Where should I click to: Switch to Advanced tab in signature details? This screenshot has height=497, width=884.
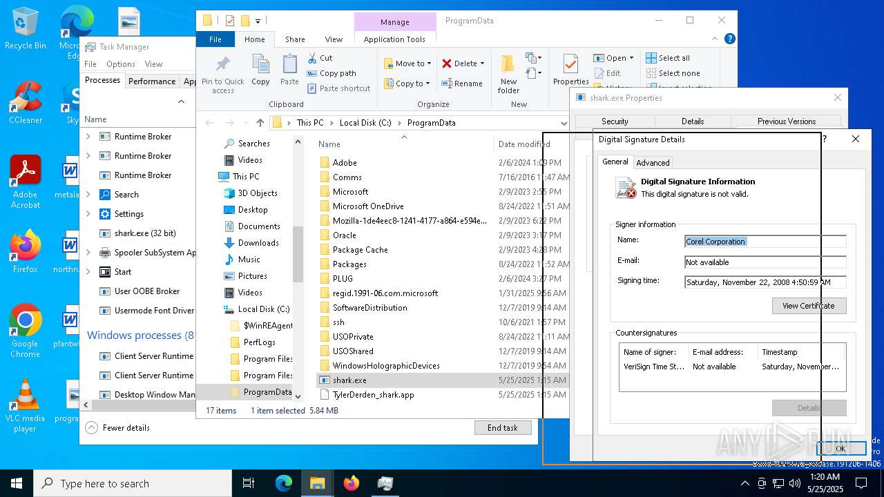[653, 163]
